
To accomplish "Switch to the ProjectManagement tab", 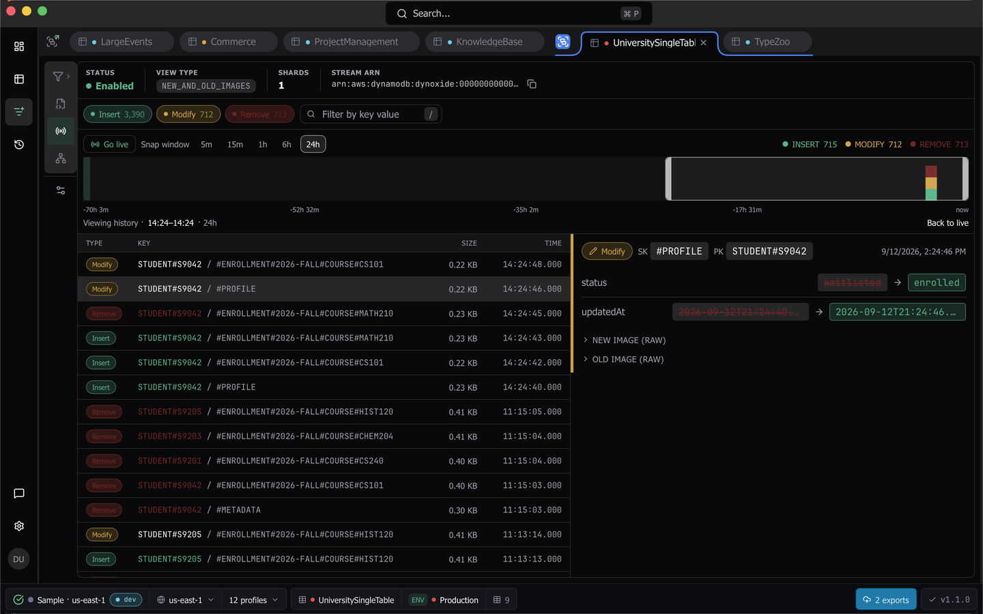I will [x=351, y=42].
